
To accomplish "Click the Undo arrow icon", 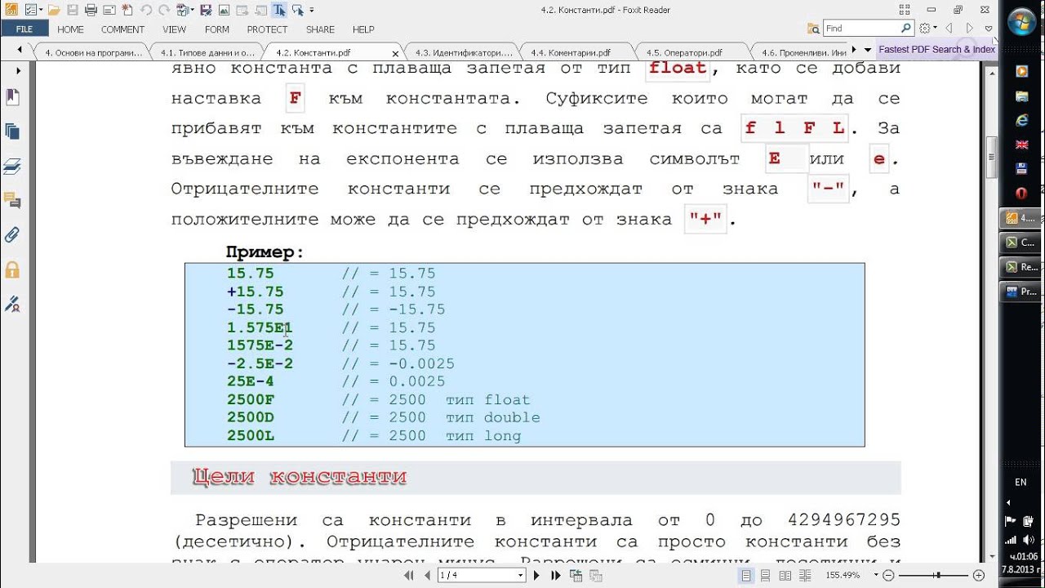I will 146,11.
